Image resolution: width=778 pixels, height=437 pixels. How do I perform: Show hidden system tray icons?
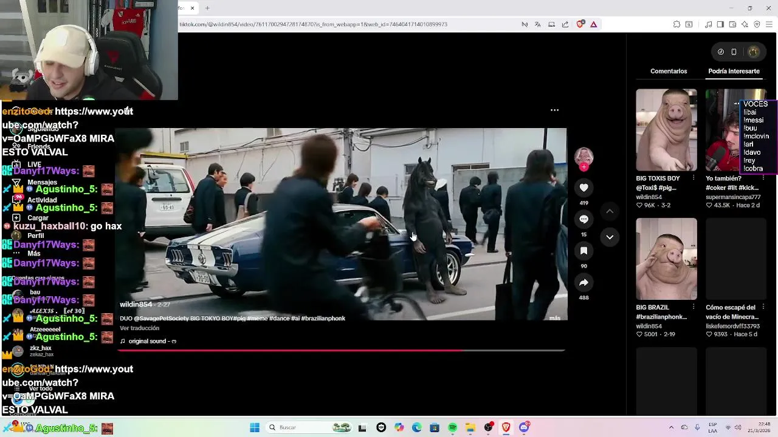click(671, 427)
